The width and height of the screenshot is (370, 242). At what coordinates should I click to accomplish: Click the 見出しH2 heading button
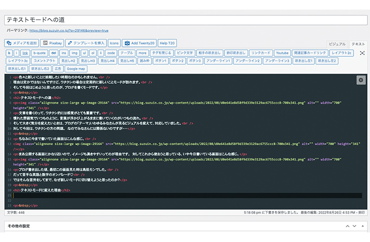coord(67,61)
